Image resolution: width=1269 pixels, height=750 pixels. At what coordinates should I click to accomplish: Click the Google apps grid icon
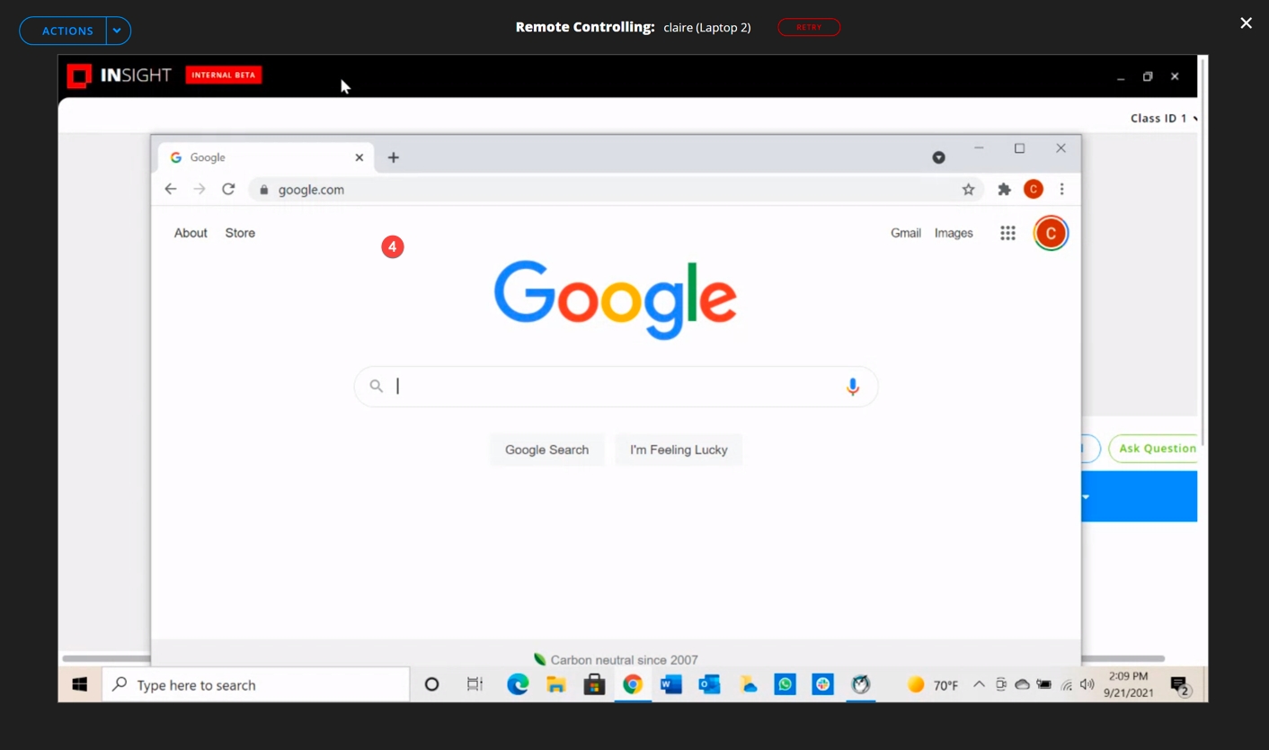coord(1007,233)
